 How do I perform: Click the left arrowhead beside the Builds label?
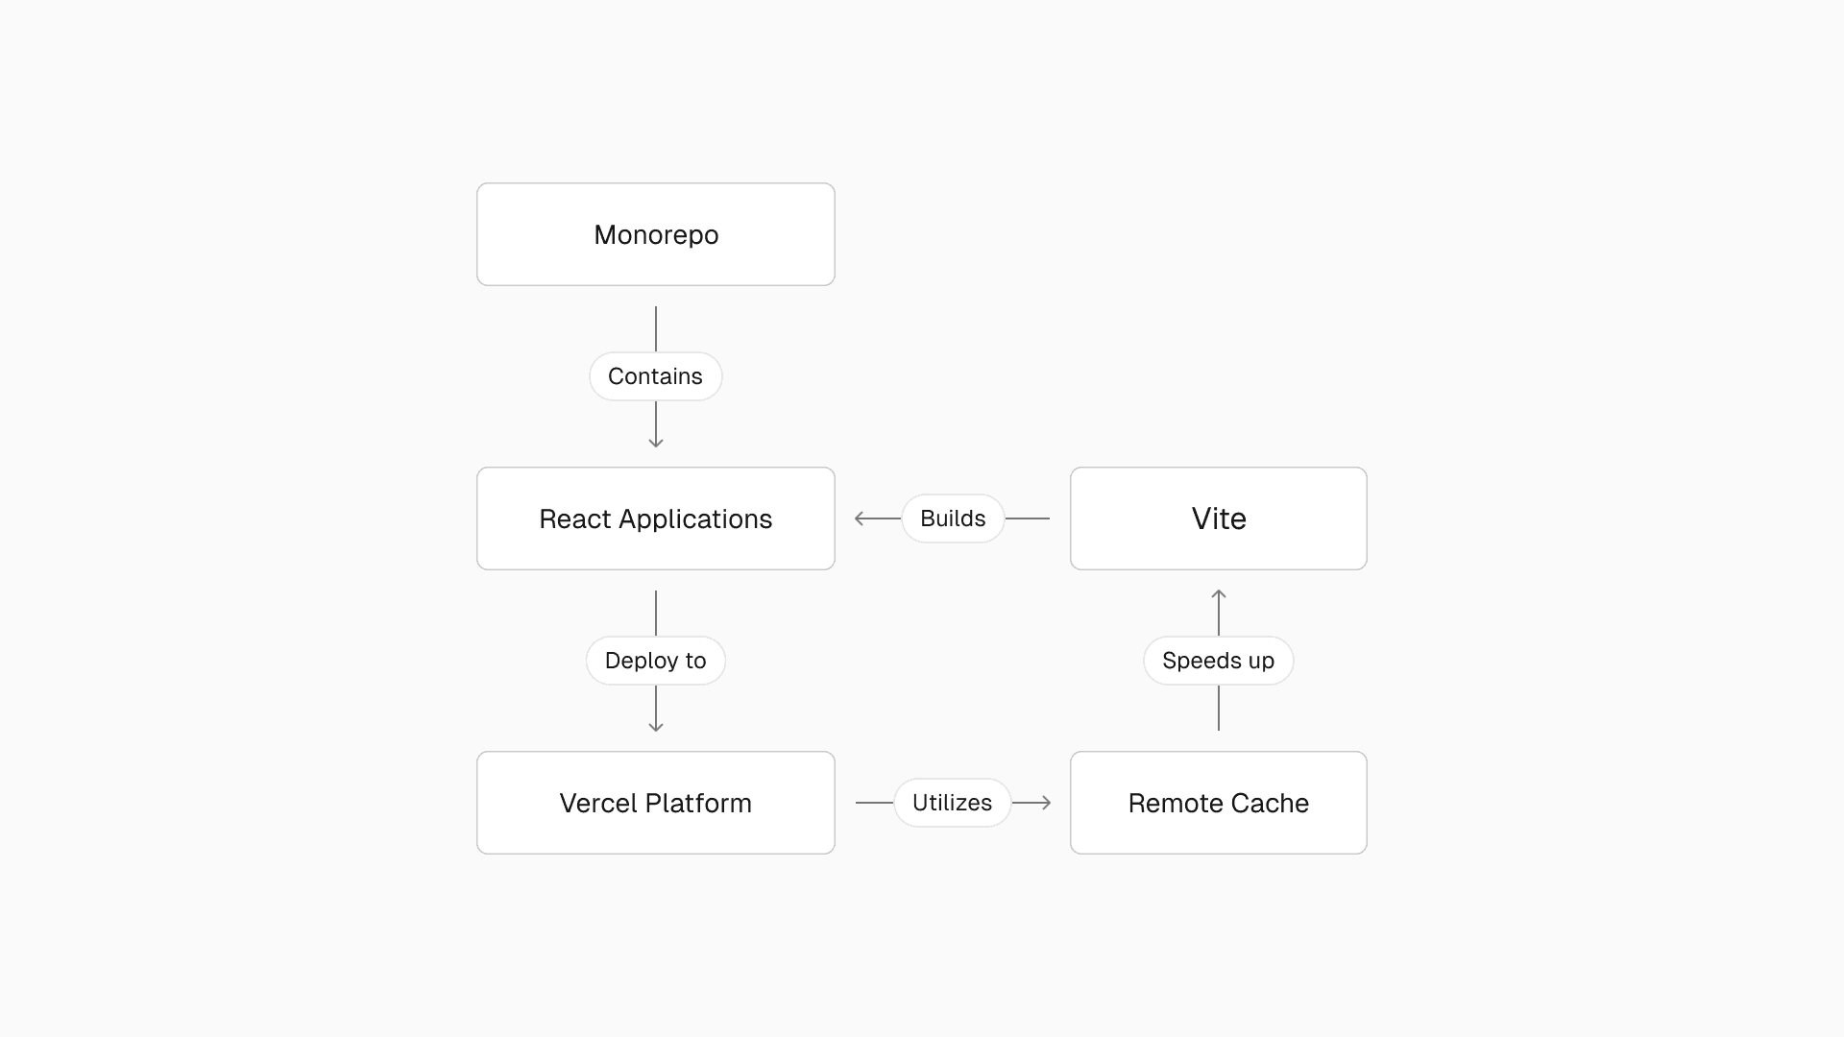pos(861,518)
